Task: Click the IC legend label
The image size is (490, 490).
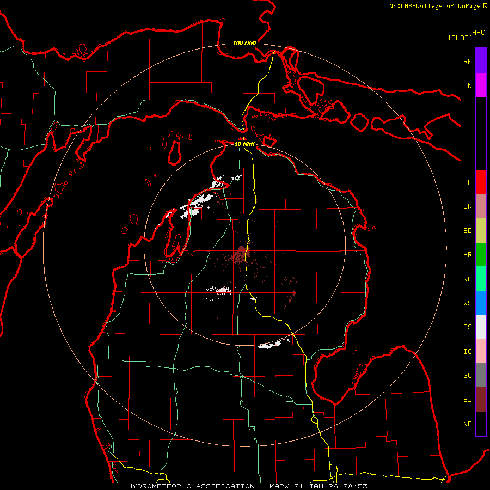Action: (x=467, y=352)
